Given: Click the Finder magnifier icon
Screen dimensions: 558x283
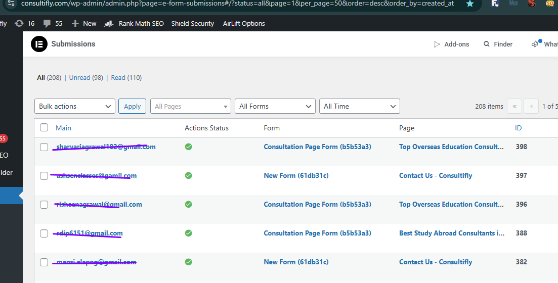Looking at the screenshot, I should click(x=487, y=44).
